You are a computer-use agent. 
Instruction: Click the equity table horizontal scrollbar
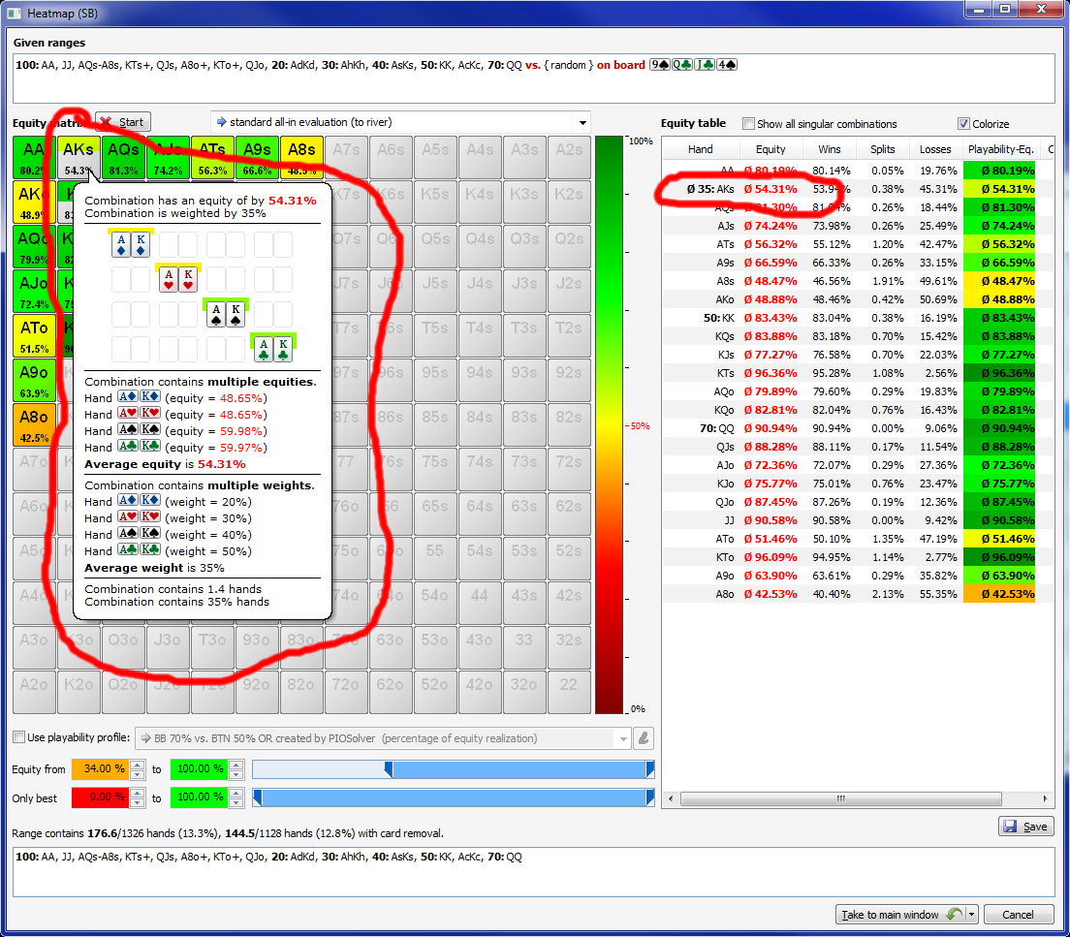click(840, 798)
